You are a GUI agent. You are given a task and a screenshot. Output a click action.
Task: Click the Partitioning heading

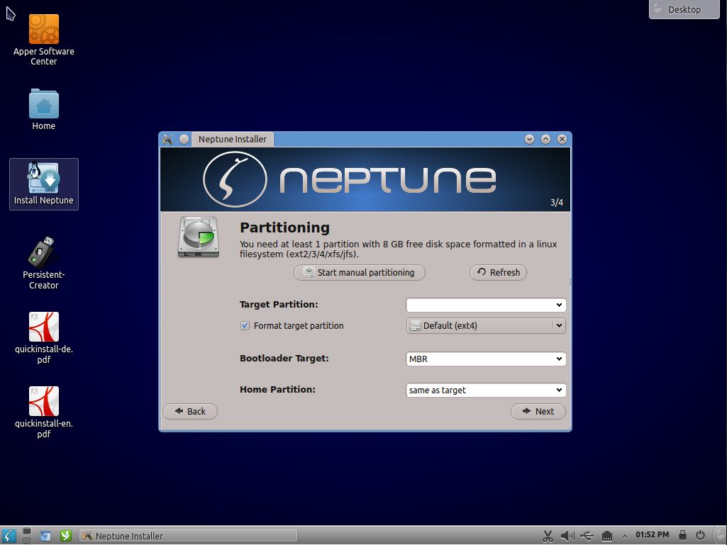point(284,227)
